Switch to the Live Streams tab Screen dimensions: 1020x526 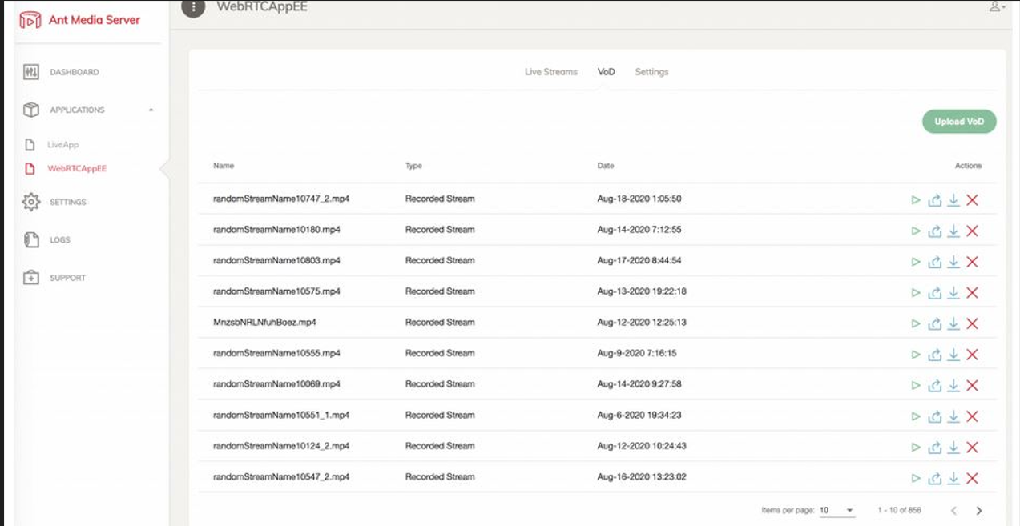coord(551,71)
